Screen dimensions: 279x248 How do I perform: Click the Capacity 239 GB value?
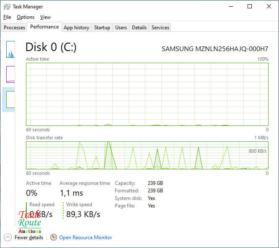[155, 183]
